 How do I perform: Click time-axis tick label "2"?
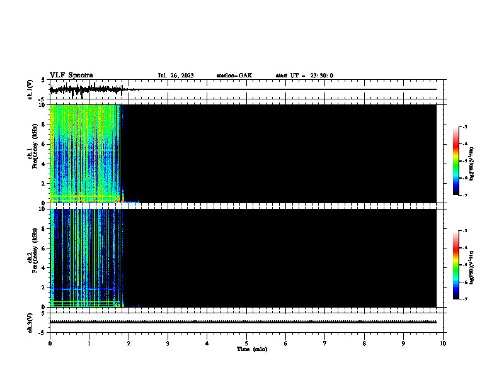coord(129,343)
